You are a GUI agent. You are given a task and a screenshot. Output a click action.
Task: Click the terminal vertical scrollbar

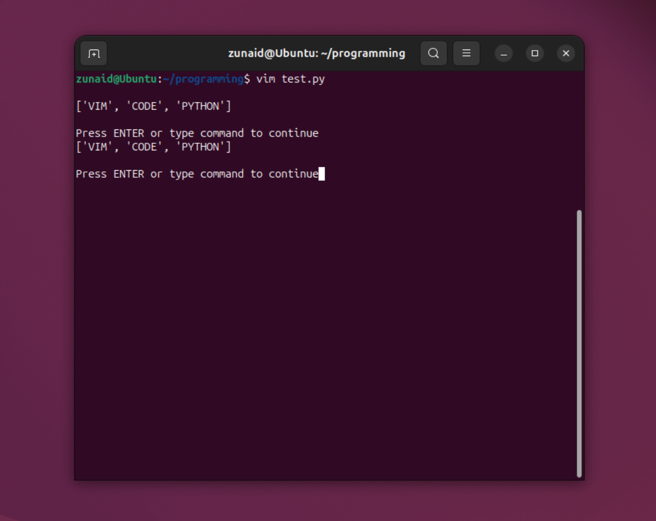(x=579, y=343)
